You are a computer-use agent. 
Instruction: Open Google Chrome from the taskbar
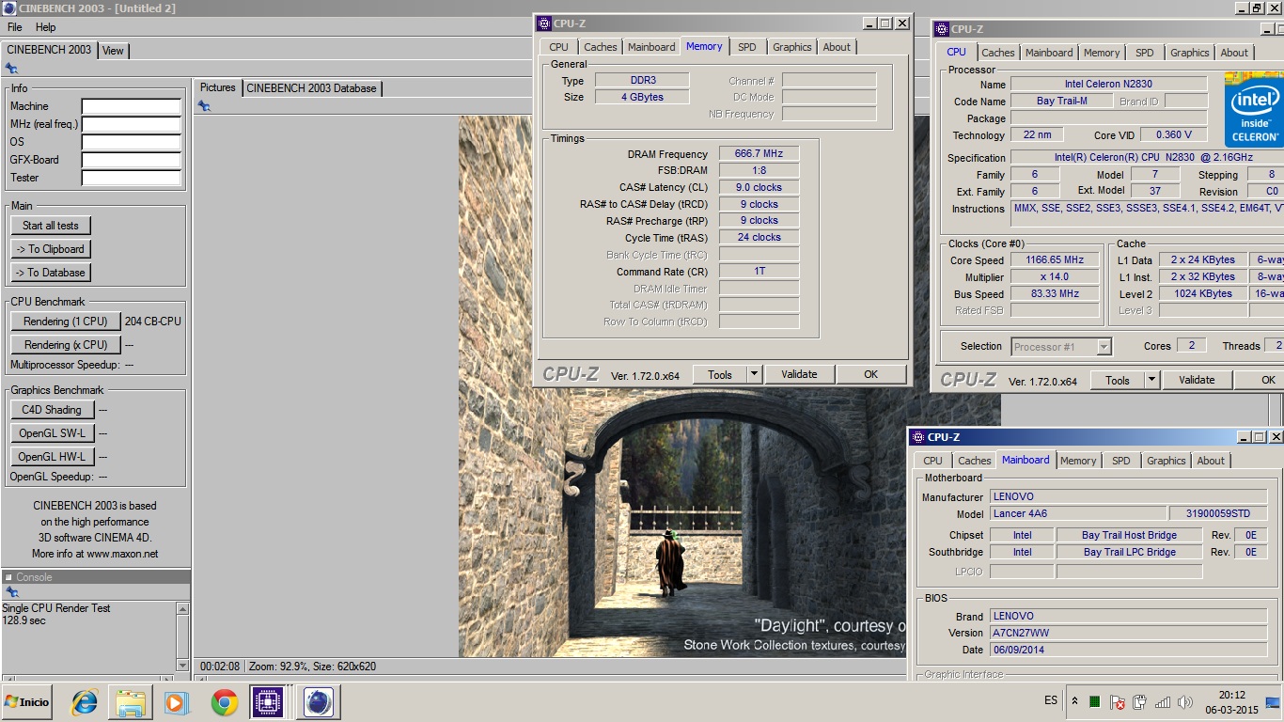(x=224, y=702)
